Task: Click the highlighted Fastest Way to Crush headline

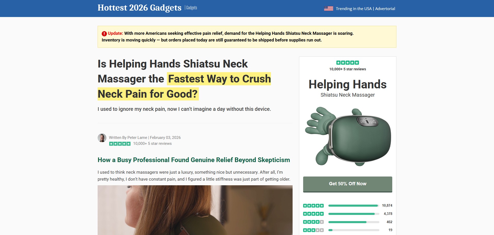Action: coord(219,79)
